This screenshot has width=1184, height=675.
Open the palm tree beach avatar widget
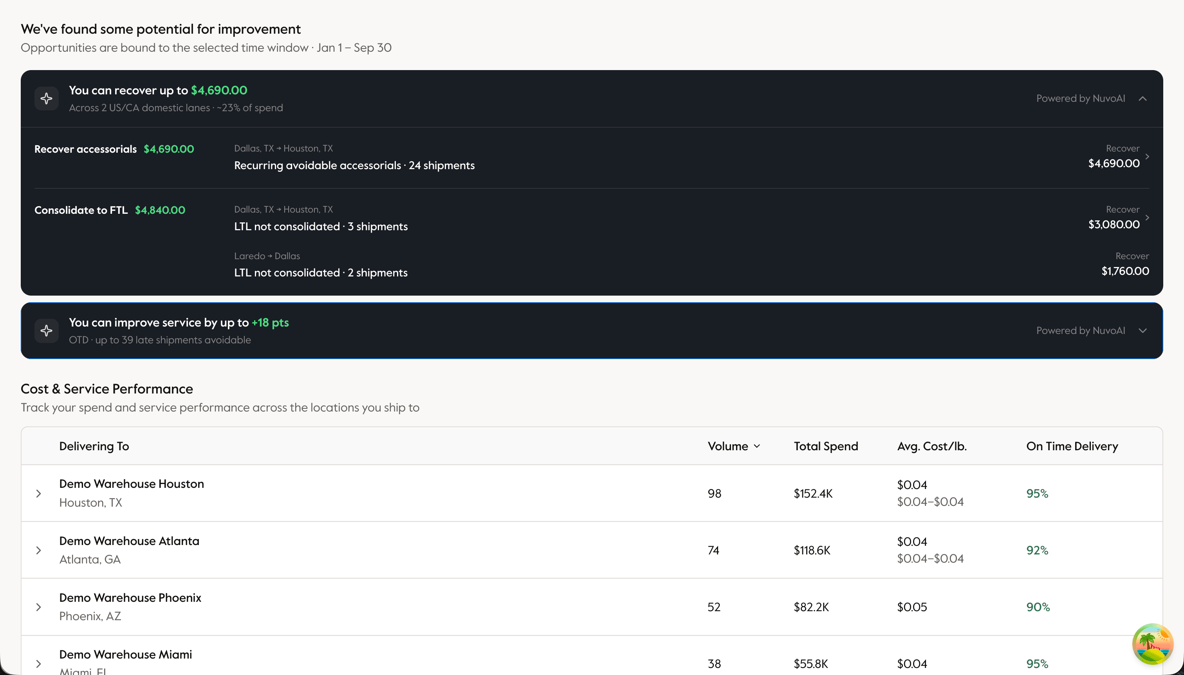pos(1152,644)
